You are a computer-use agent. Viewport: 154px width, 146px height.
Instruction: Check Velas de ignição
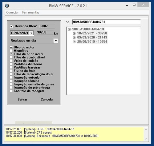(x=11, y=61)
